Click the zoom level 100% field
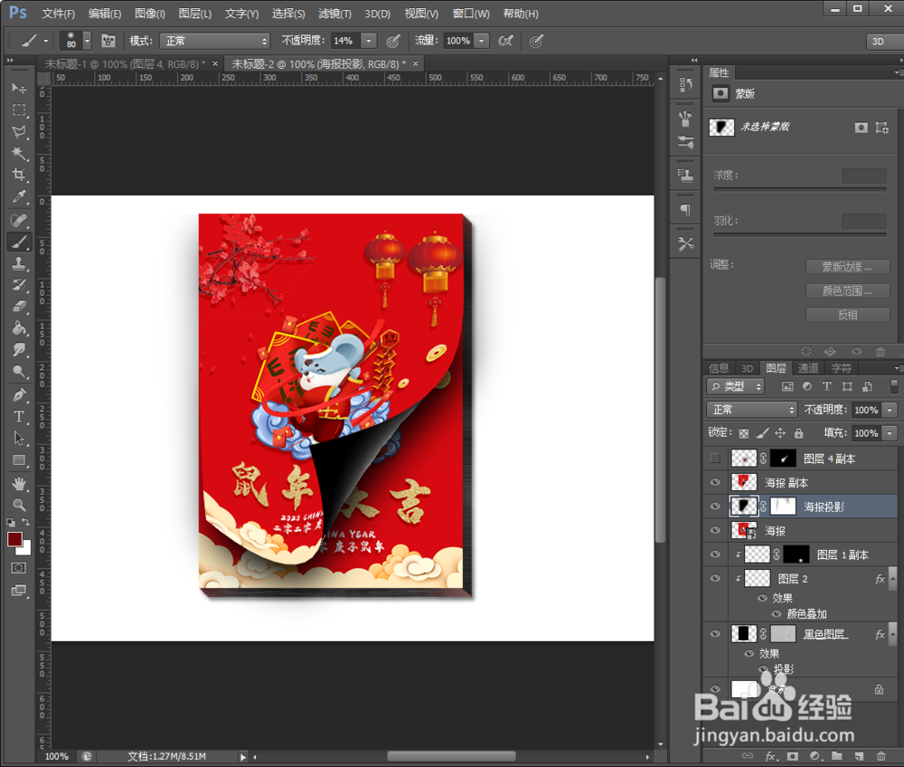The width and height of the screenshot is (904, 767). click(57, 756)
